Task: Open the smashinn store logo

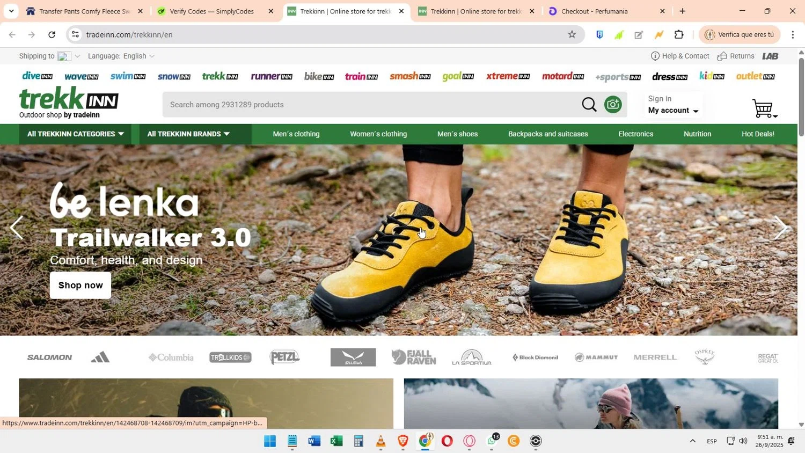Action: pos(410,76)
